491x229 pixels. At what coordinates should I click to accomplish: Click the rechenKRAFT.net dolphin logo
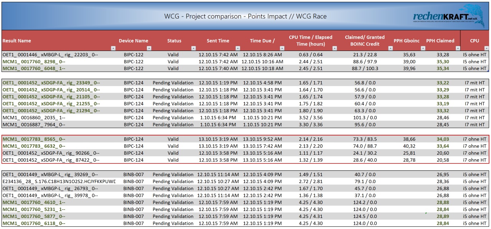tap(449, 16)
